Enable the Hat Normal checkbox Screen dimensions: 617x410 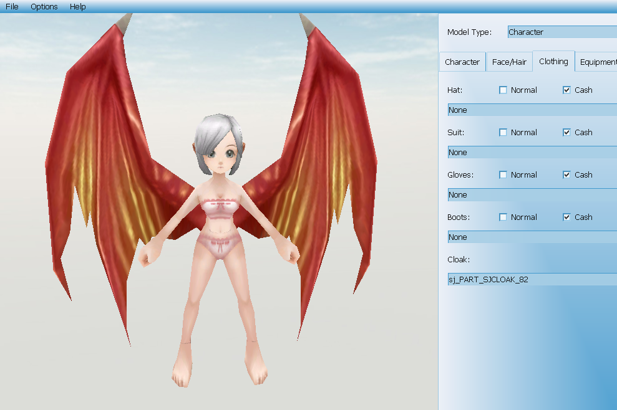tap(503, 90)
